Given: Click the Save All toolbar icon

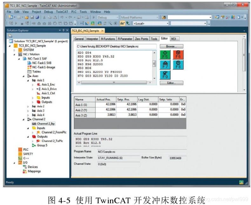Looking at the screenshot, I should click(37, 17).
